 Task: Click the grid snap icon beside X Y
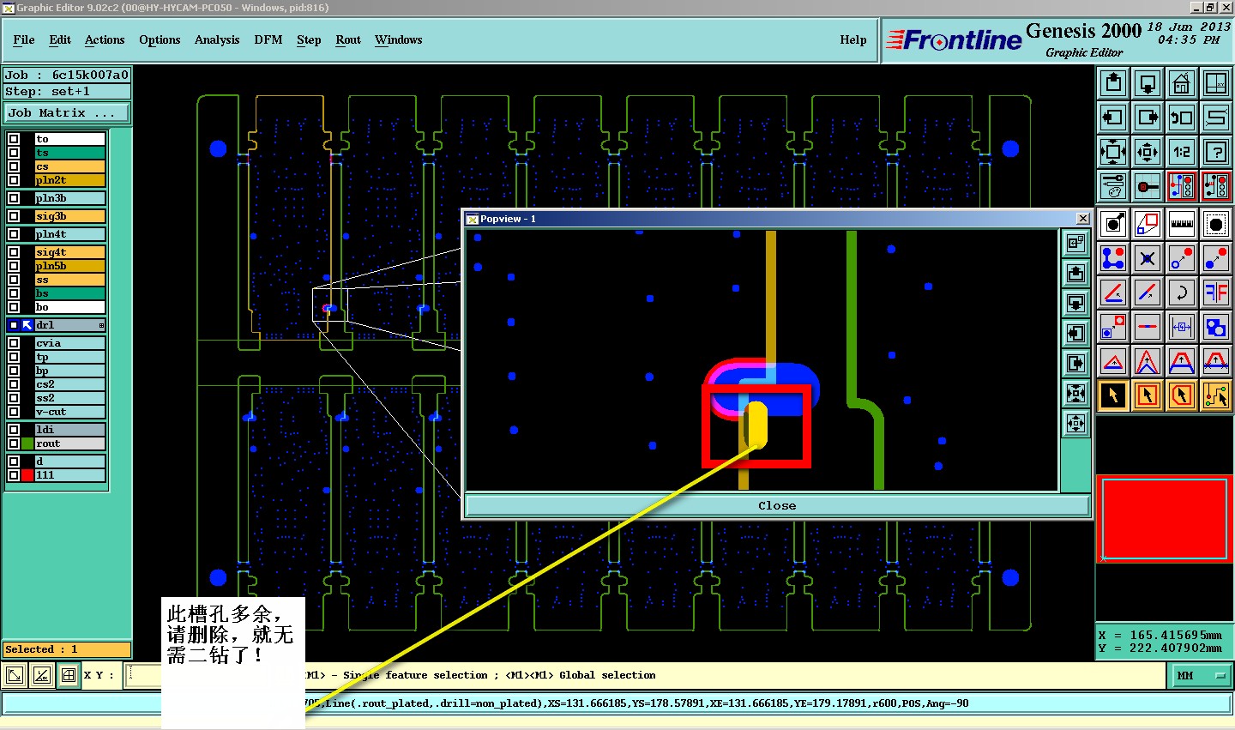[x=68, y=675]
